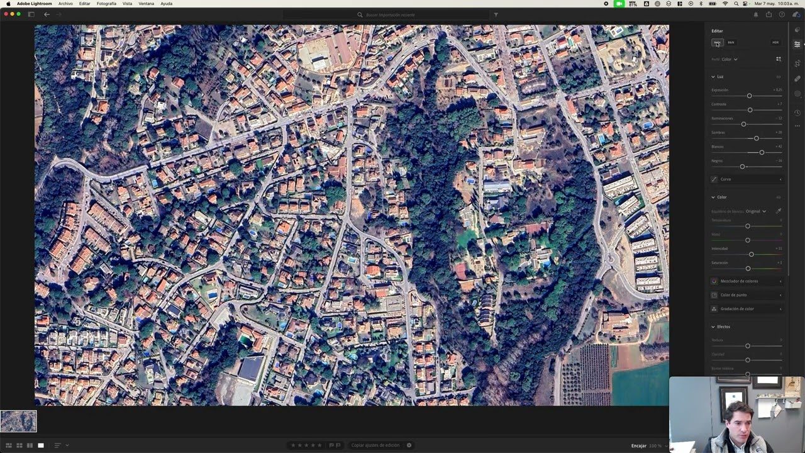Viewport: 805px width, 453px height.
Task: Open copy settings gear options
Action: [409, 445]
